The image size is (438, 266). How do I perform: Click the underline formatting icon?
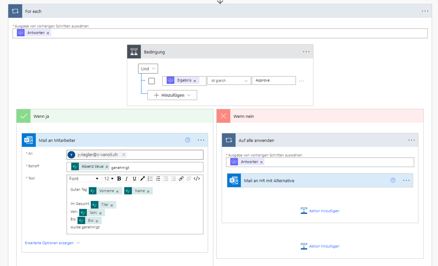(x=134, y=179)
